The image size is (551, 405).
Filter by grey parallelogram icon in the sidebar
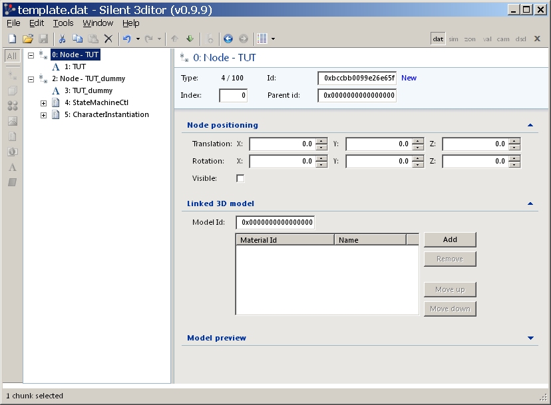(x=12, y=182)
